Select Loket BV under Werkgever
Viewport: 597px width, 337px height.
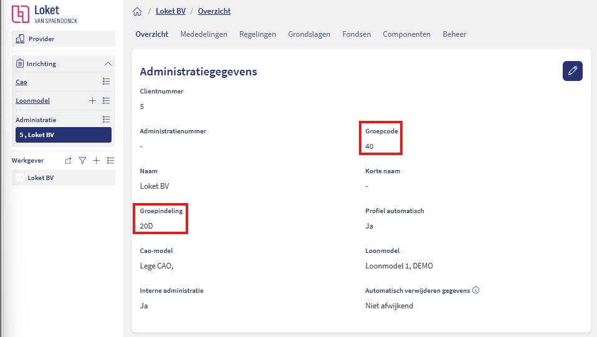click(x=63, y=178)
